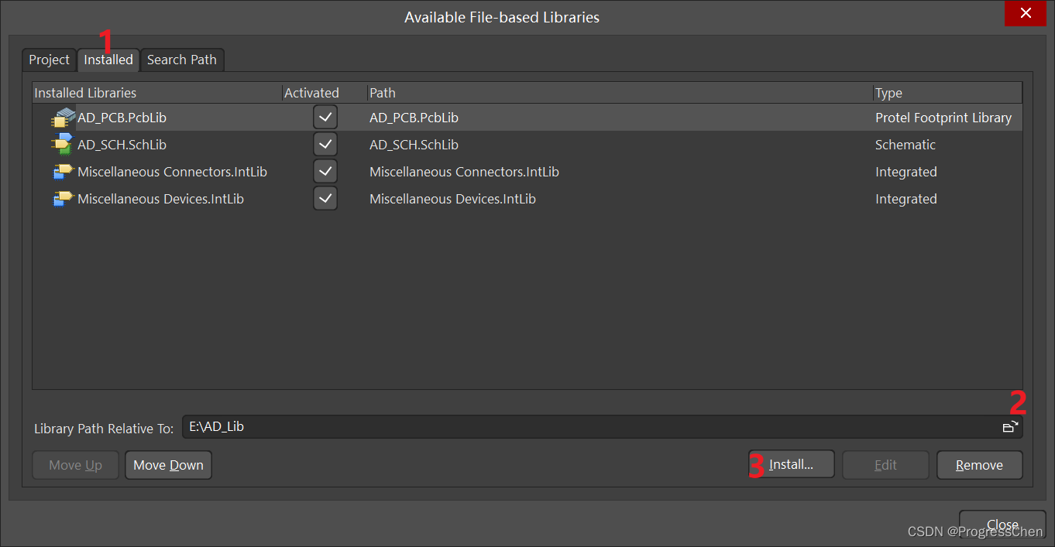Click Integrated type for Miscellaneous Devices
This screenshot has height=547, width=1055.
[x=906, y=199]
